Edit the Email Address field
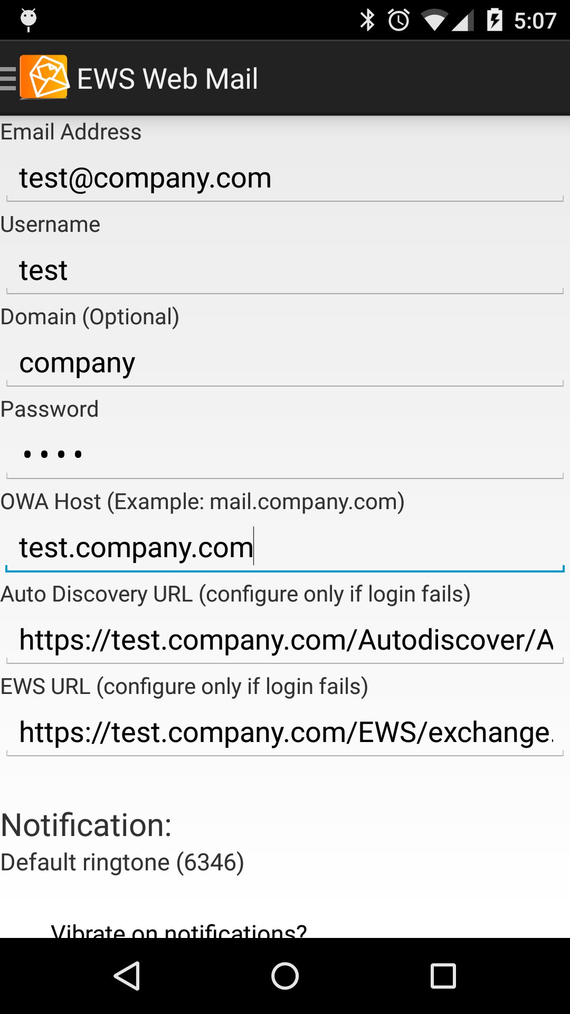The width and height of the screenshot is (570, 1014). tap(285, 179)
